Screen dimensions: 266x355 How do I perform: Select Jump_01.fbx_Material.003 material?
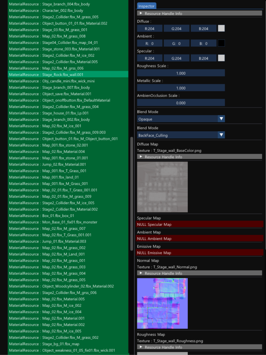tap(68, 242)
